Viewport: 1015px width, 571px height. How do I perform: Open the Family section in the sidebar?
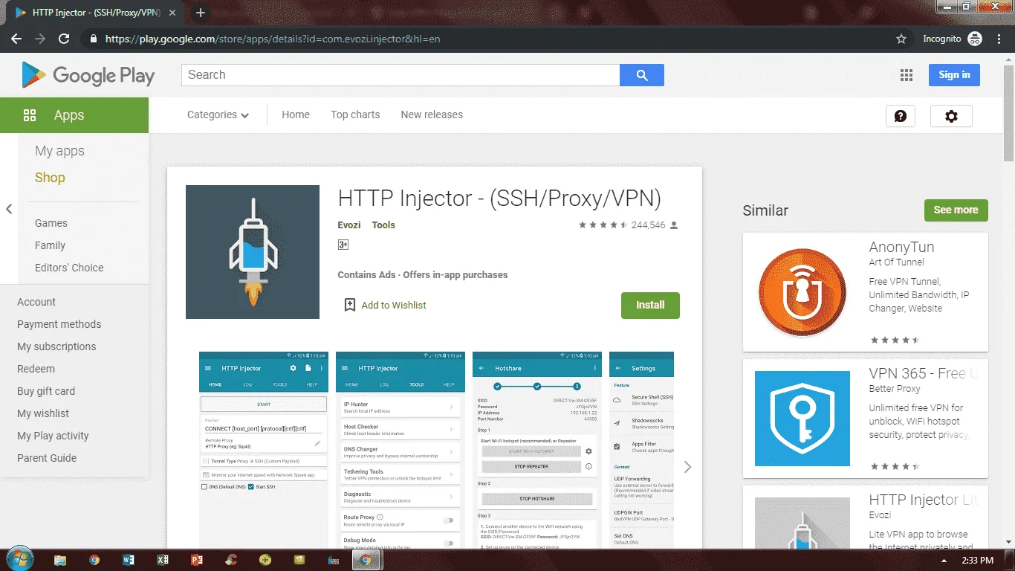pos(50,245)
